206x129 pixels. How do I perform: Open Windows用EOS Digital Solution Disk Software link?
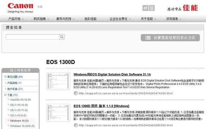point(112,75)
